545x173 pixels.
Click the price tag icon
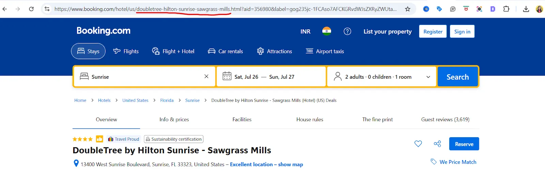[x=434, y=162]
